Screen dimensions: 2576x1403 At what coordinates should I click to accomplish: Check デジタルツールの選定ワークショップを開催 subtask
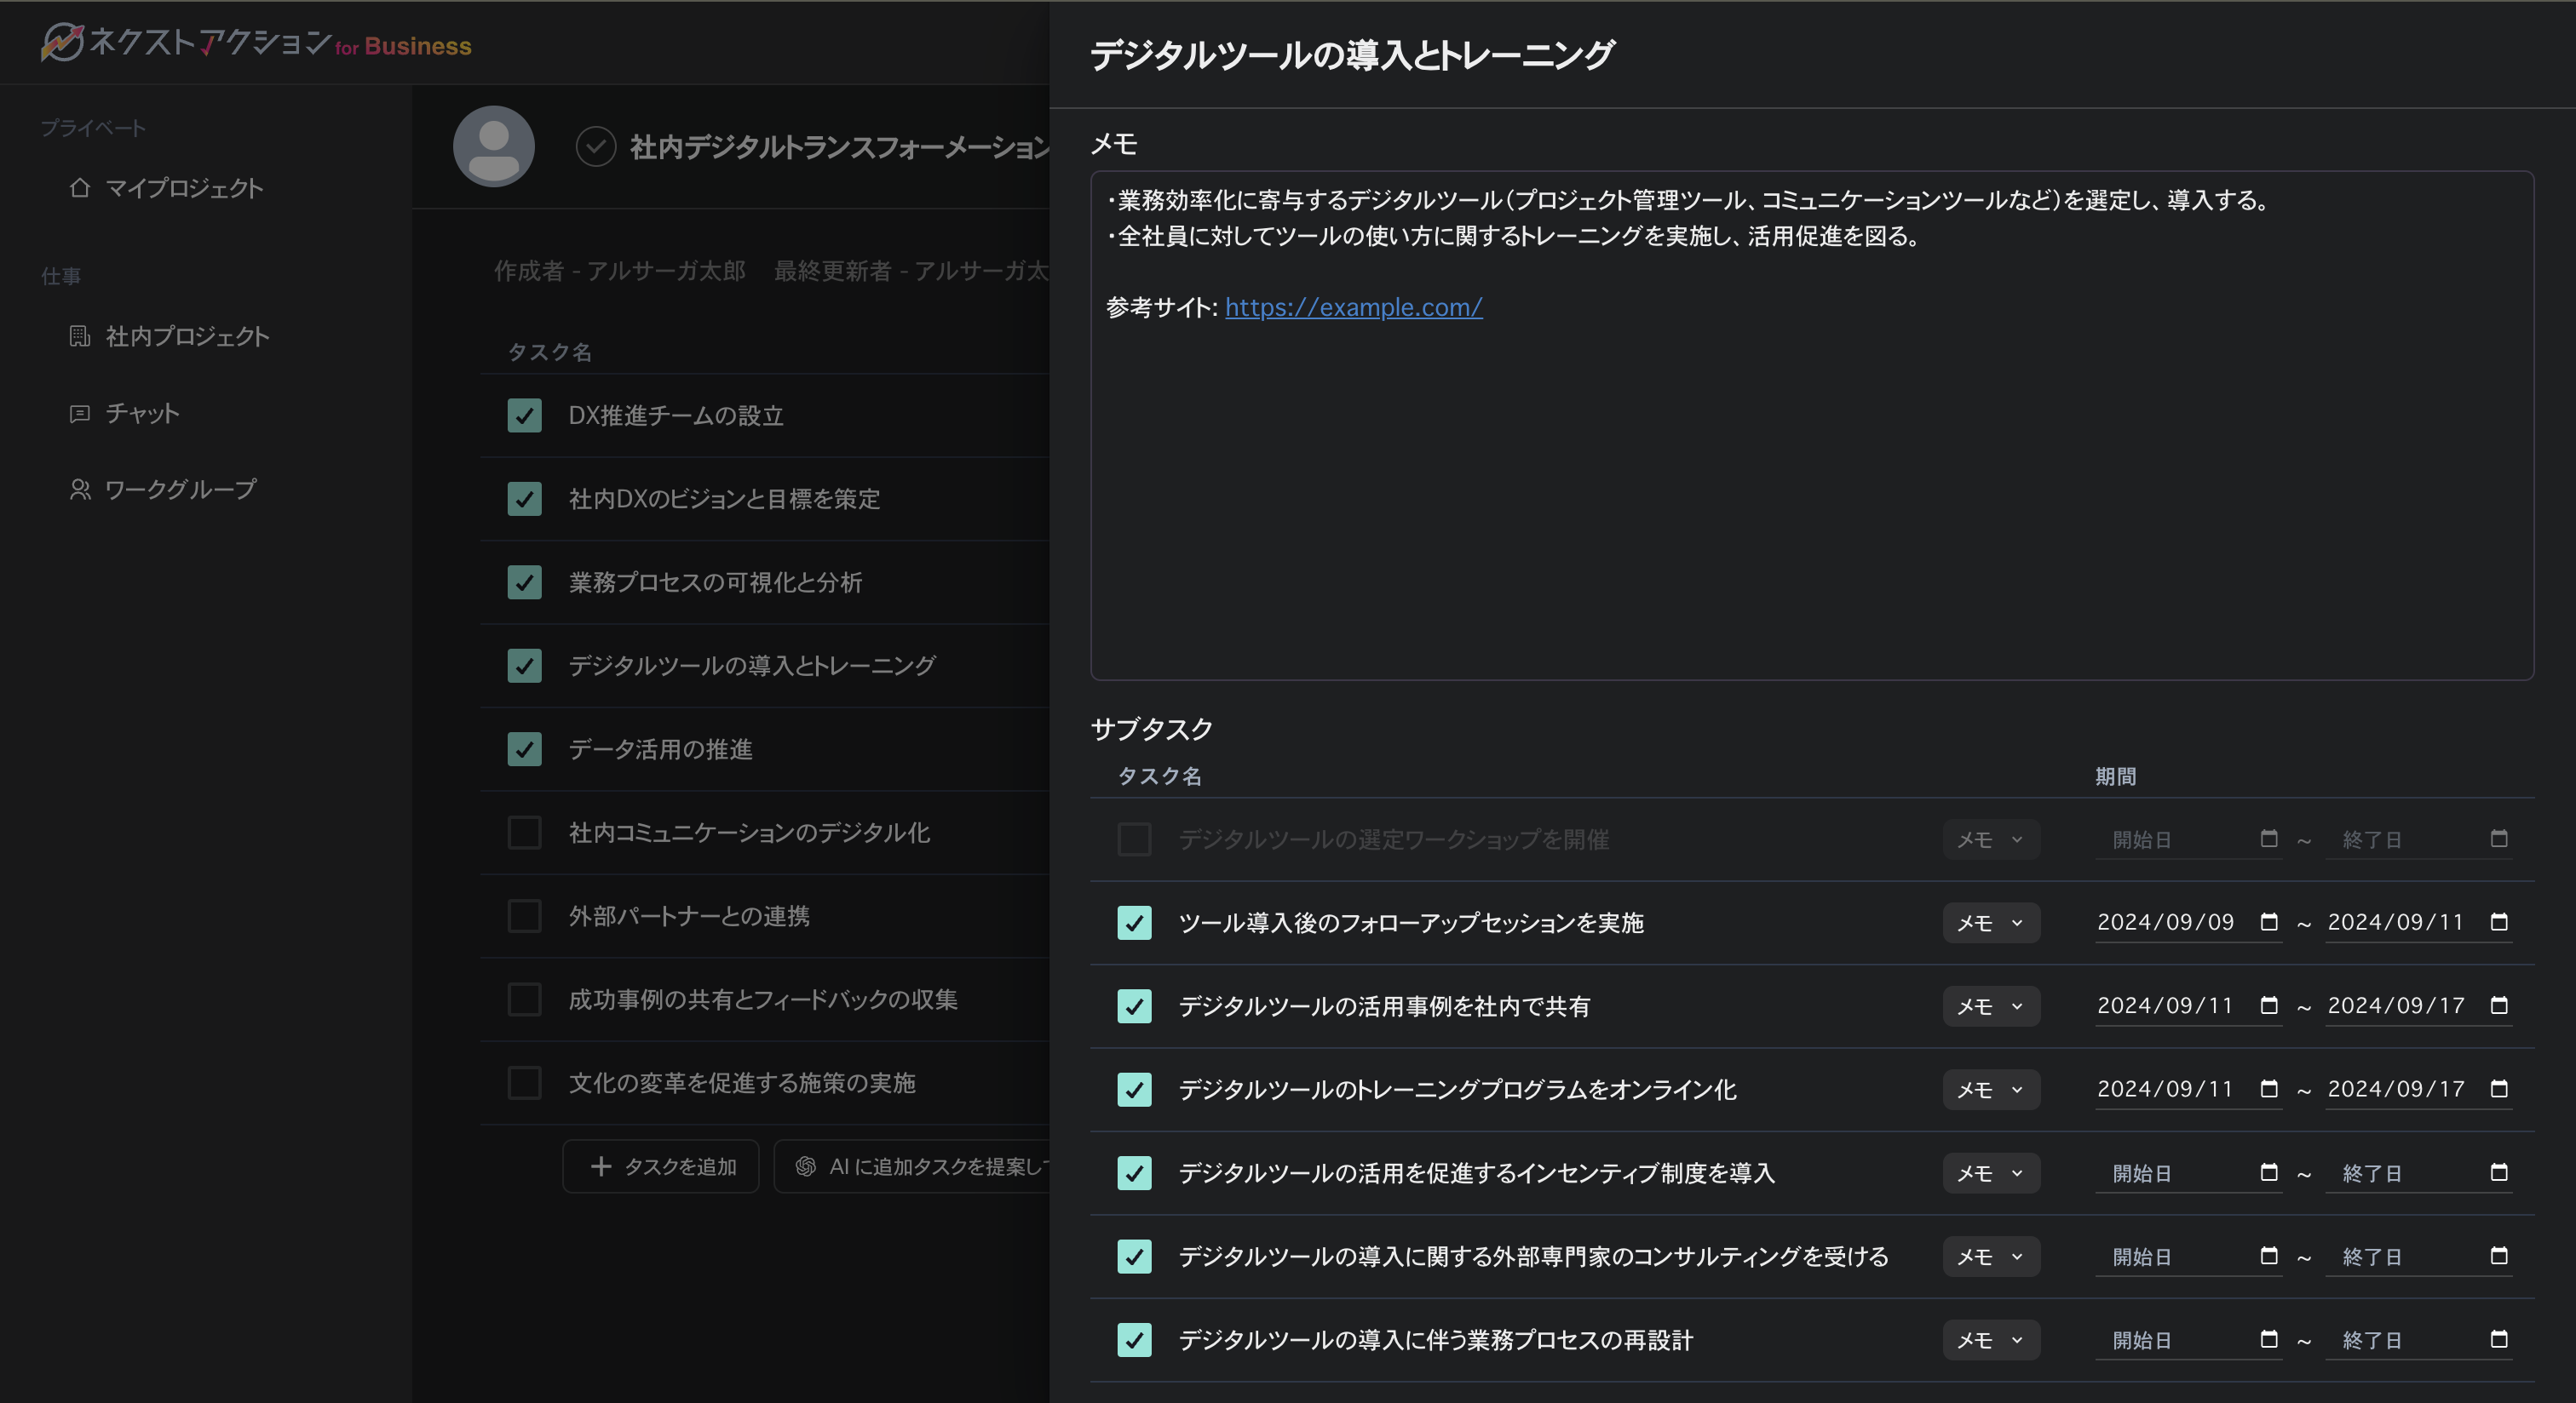[1135, 839]
